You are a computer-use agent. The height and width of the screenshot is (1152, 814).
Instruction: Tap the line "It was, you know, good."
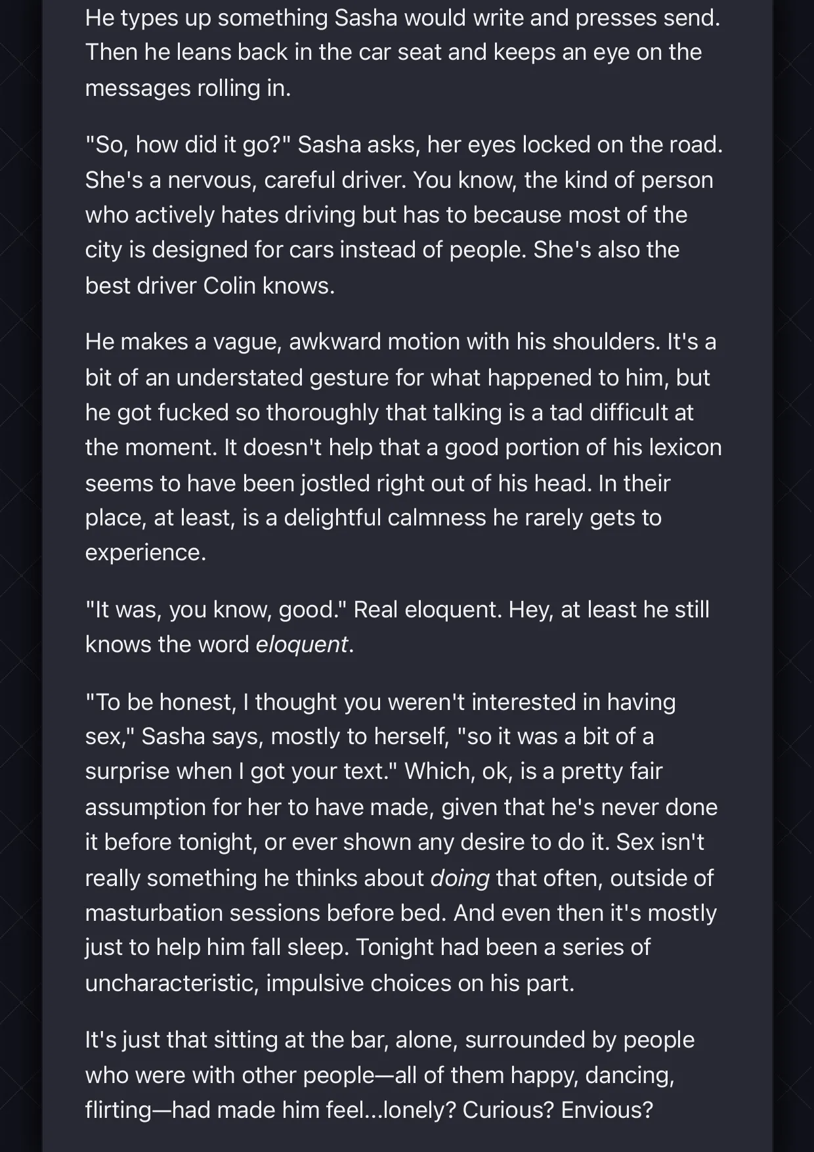[216, 609]
